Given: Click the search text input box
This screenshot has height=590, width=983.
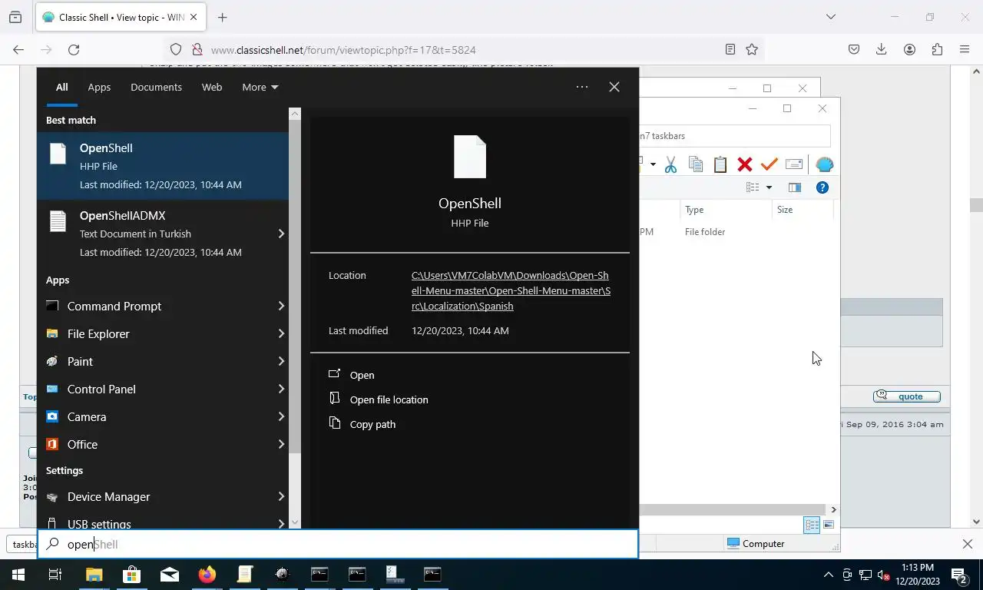Looking at the screenshot, I should tap(338, 544).
